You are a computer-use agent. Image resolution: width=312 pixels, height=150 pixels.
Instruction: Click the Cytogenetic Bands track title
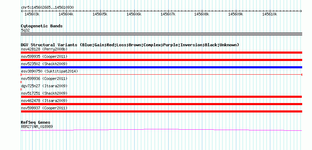tap(42, 26)
